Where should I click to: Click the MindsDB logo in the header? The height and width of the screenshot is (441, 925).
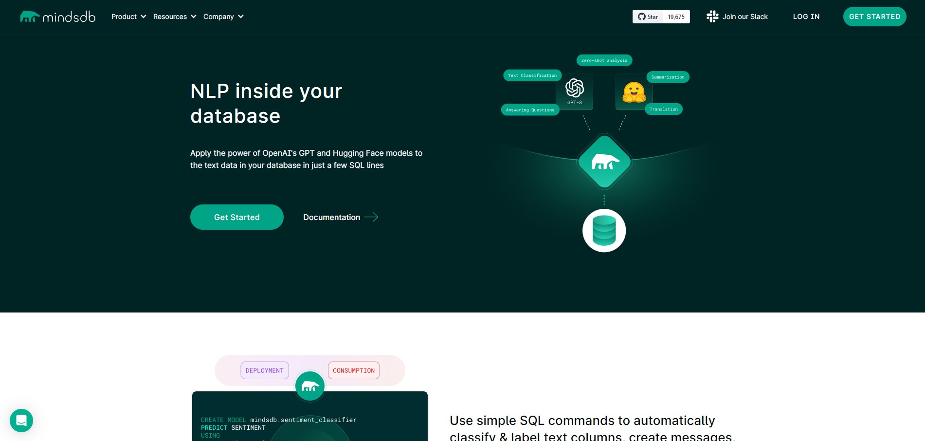57,17
